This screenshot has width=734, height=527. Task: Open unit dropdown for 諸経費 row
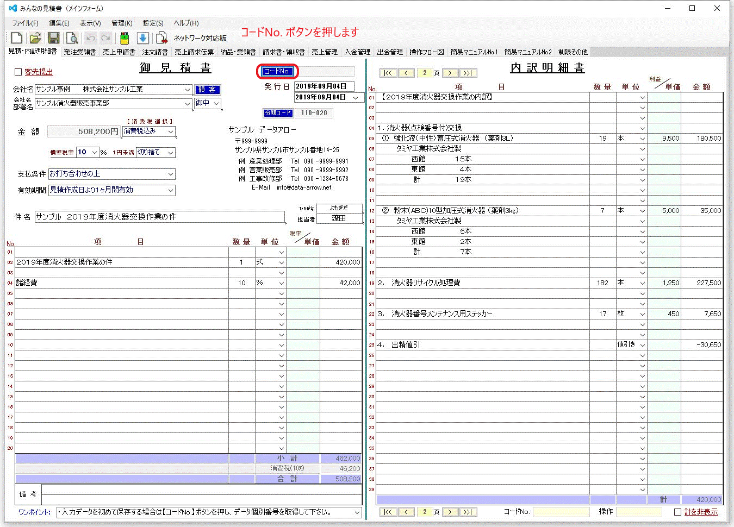(281, 283)
